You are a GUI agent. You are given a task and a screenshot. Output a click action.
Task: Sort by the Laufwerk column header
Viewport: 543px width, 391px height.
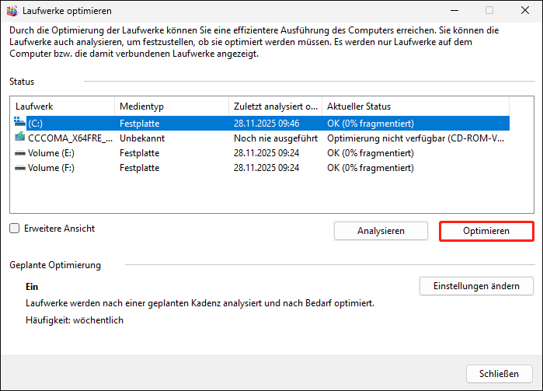click(62, 106)
